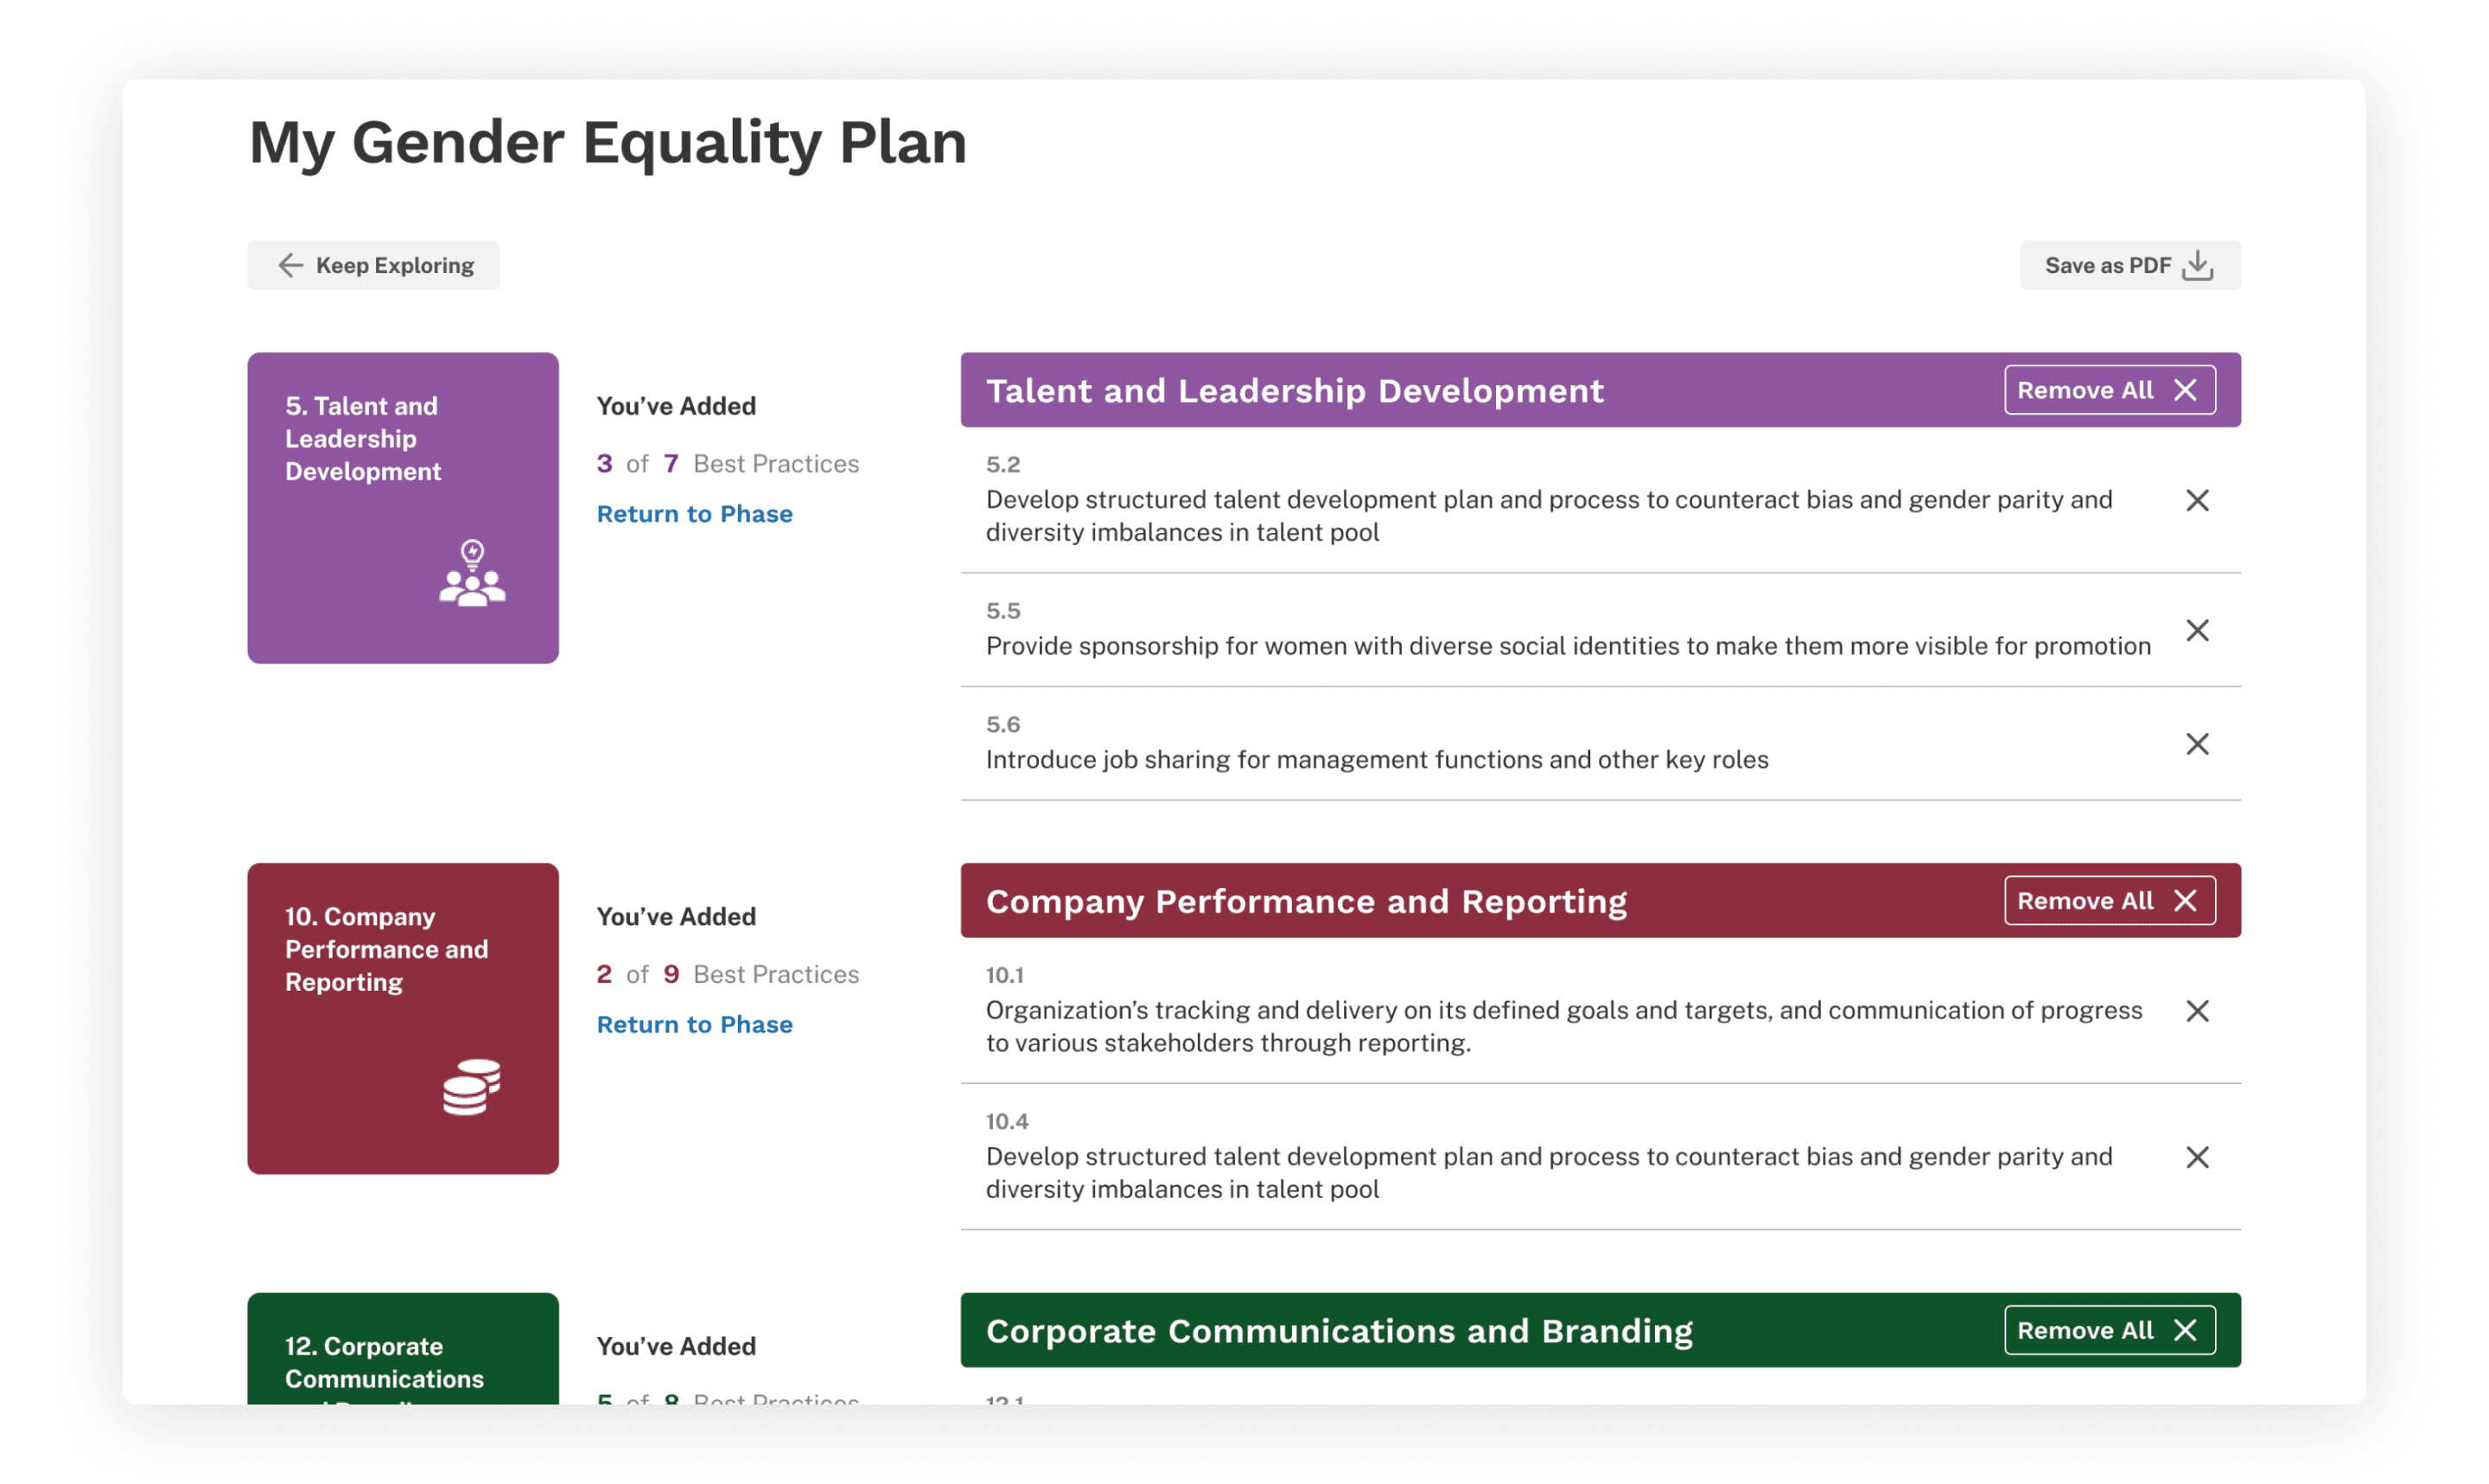Remove the 5.6 job sharing entry

(2196, 744)
